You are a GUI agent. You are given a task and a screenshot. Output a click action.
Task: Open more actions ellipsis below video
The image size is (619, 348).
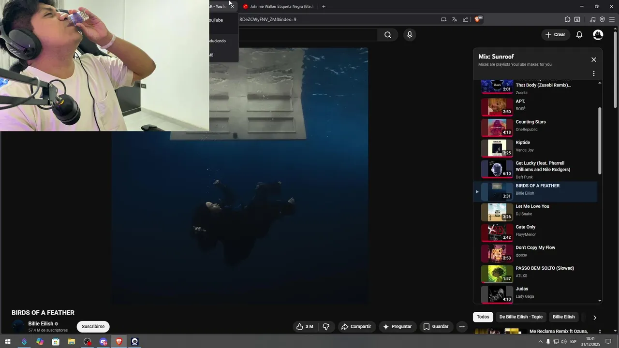pyautogui.click(x=462, y=327)
